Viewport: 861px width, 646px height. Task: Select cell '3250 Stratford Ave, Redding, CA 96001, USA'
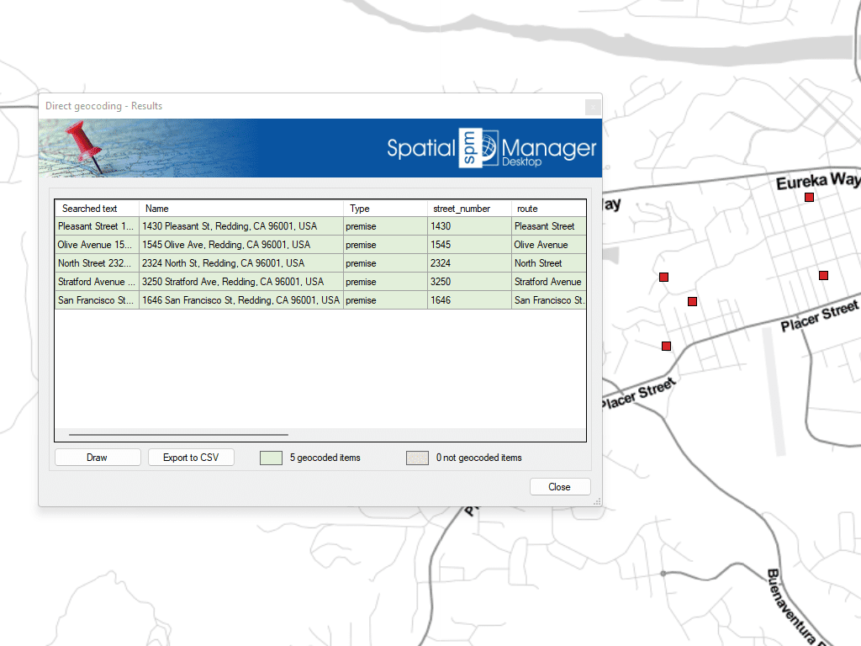[241, 282]
